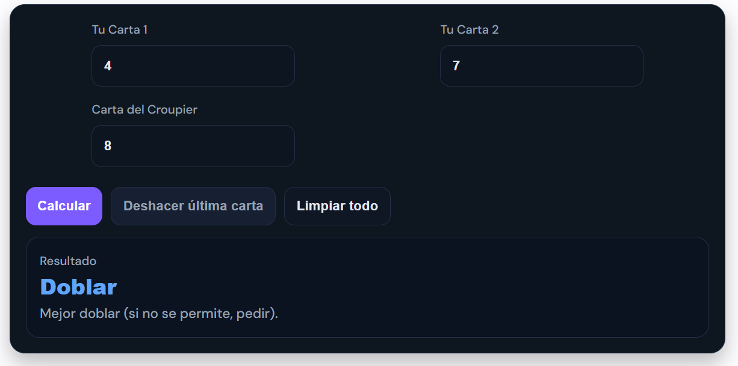Click the word "última" on the undo button

(x=208, y=206)
